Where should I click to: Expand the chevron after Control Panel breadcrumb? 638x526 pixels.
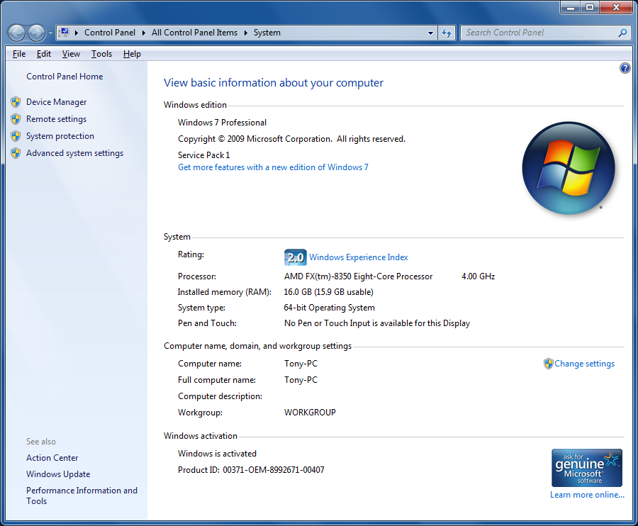point(144,33)
